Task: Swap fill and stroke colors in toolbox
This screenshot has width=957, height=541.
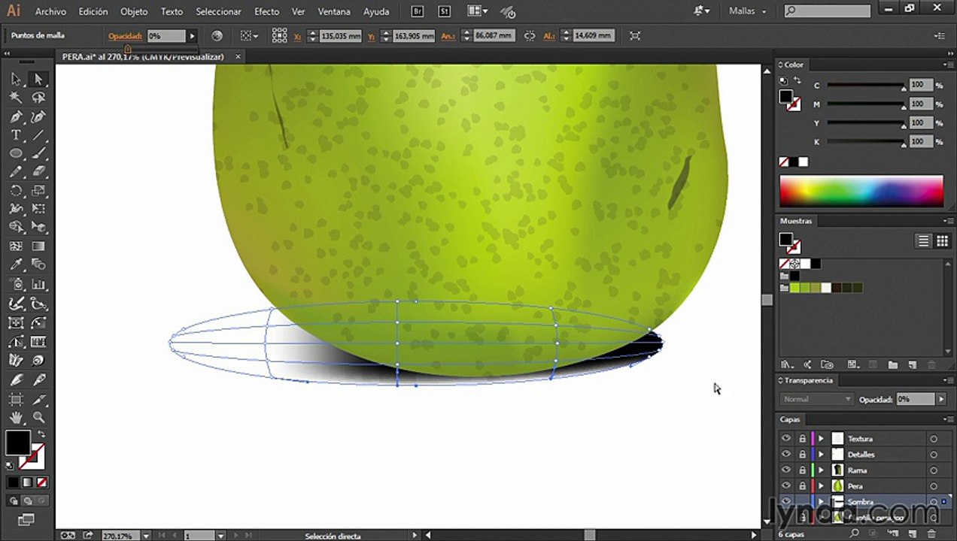Action: tap(41, 434)
